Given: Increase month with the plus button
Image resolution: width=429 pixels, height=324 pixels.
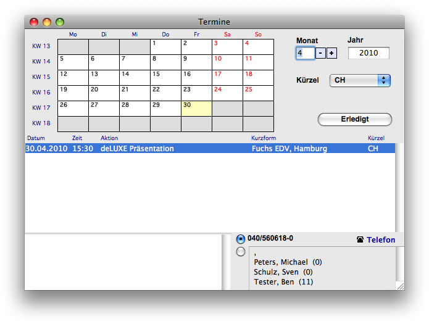Looking at the screenshot, I should click(331, 53).
